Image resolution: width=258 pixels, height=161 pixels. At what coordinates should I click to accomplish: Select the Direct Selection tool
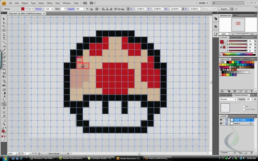tap(4, 23)
